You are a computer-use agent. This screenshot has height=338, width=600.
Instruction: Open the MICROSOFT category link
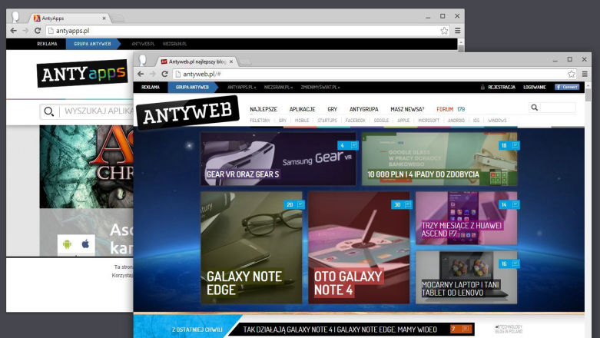pyautogui.click(x=429, y=120)
